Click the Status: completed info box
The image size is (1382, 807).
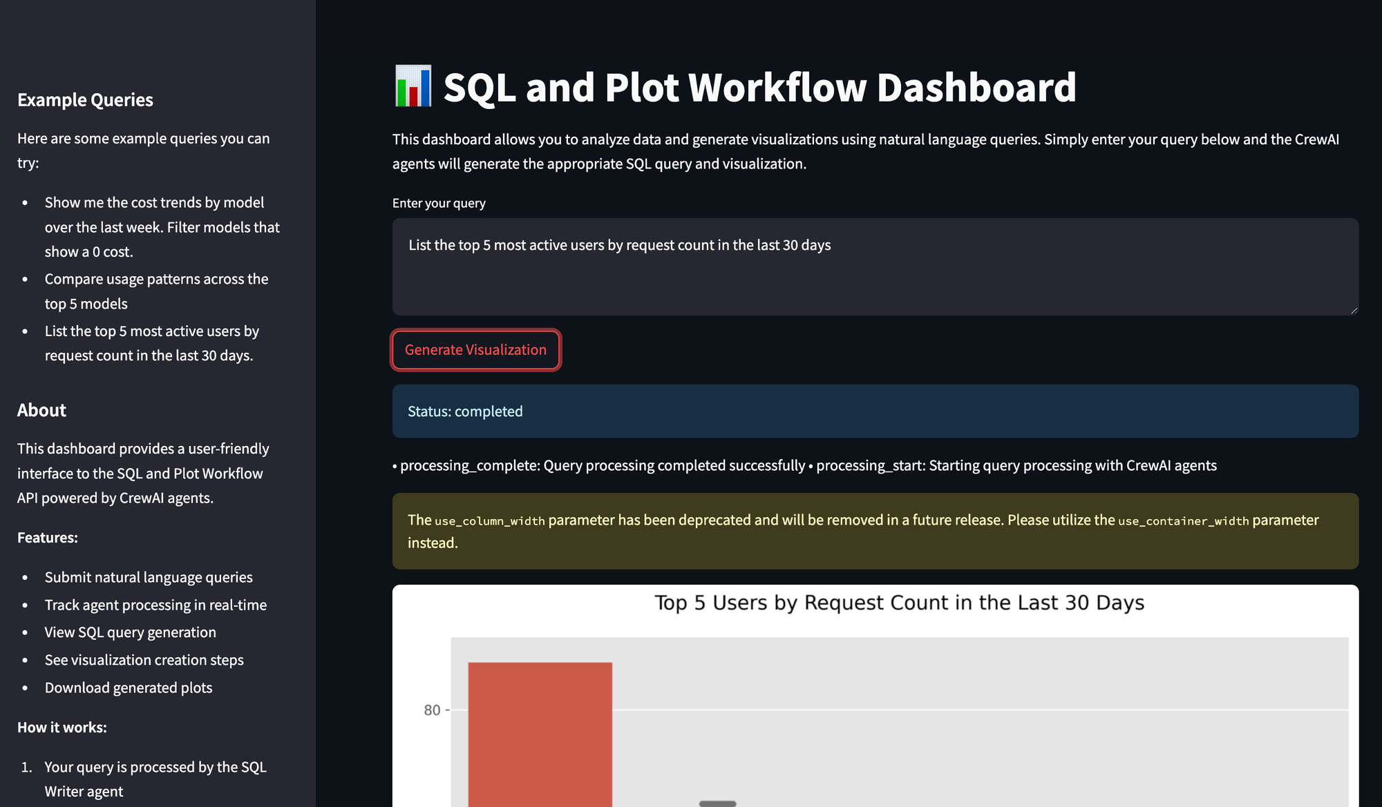[875, 411]
